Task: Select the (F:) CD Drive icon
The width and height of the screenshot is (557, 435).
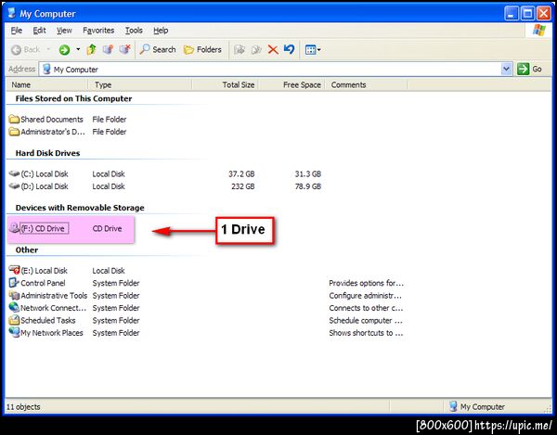Action: pos(14,228)
